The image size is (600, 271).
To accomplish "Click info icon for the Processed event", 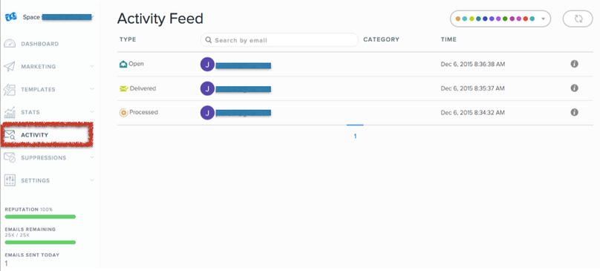I will coord(574,112).
